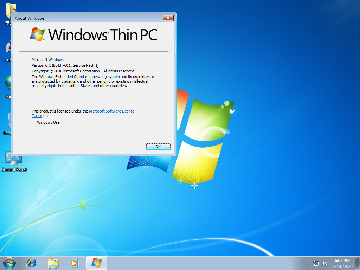Open the Start menu
The height and width of the screenshot is (270, 360).
(9, 263)
